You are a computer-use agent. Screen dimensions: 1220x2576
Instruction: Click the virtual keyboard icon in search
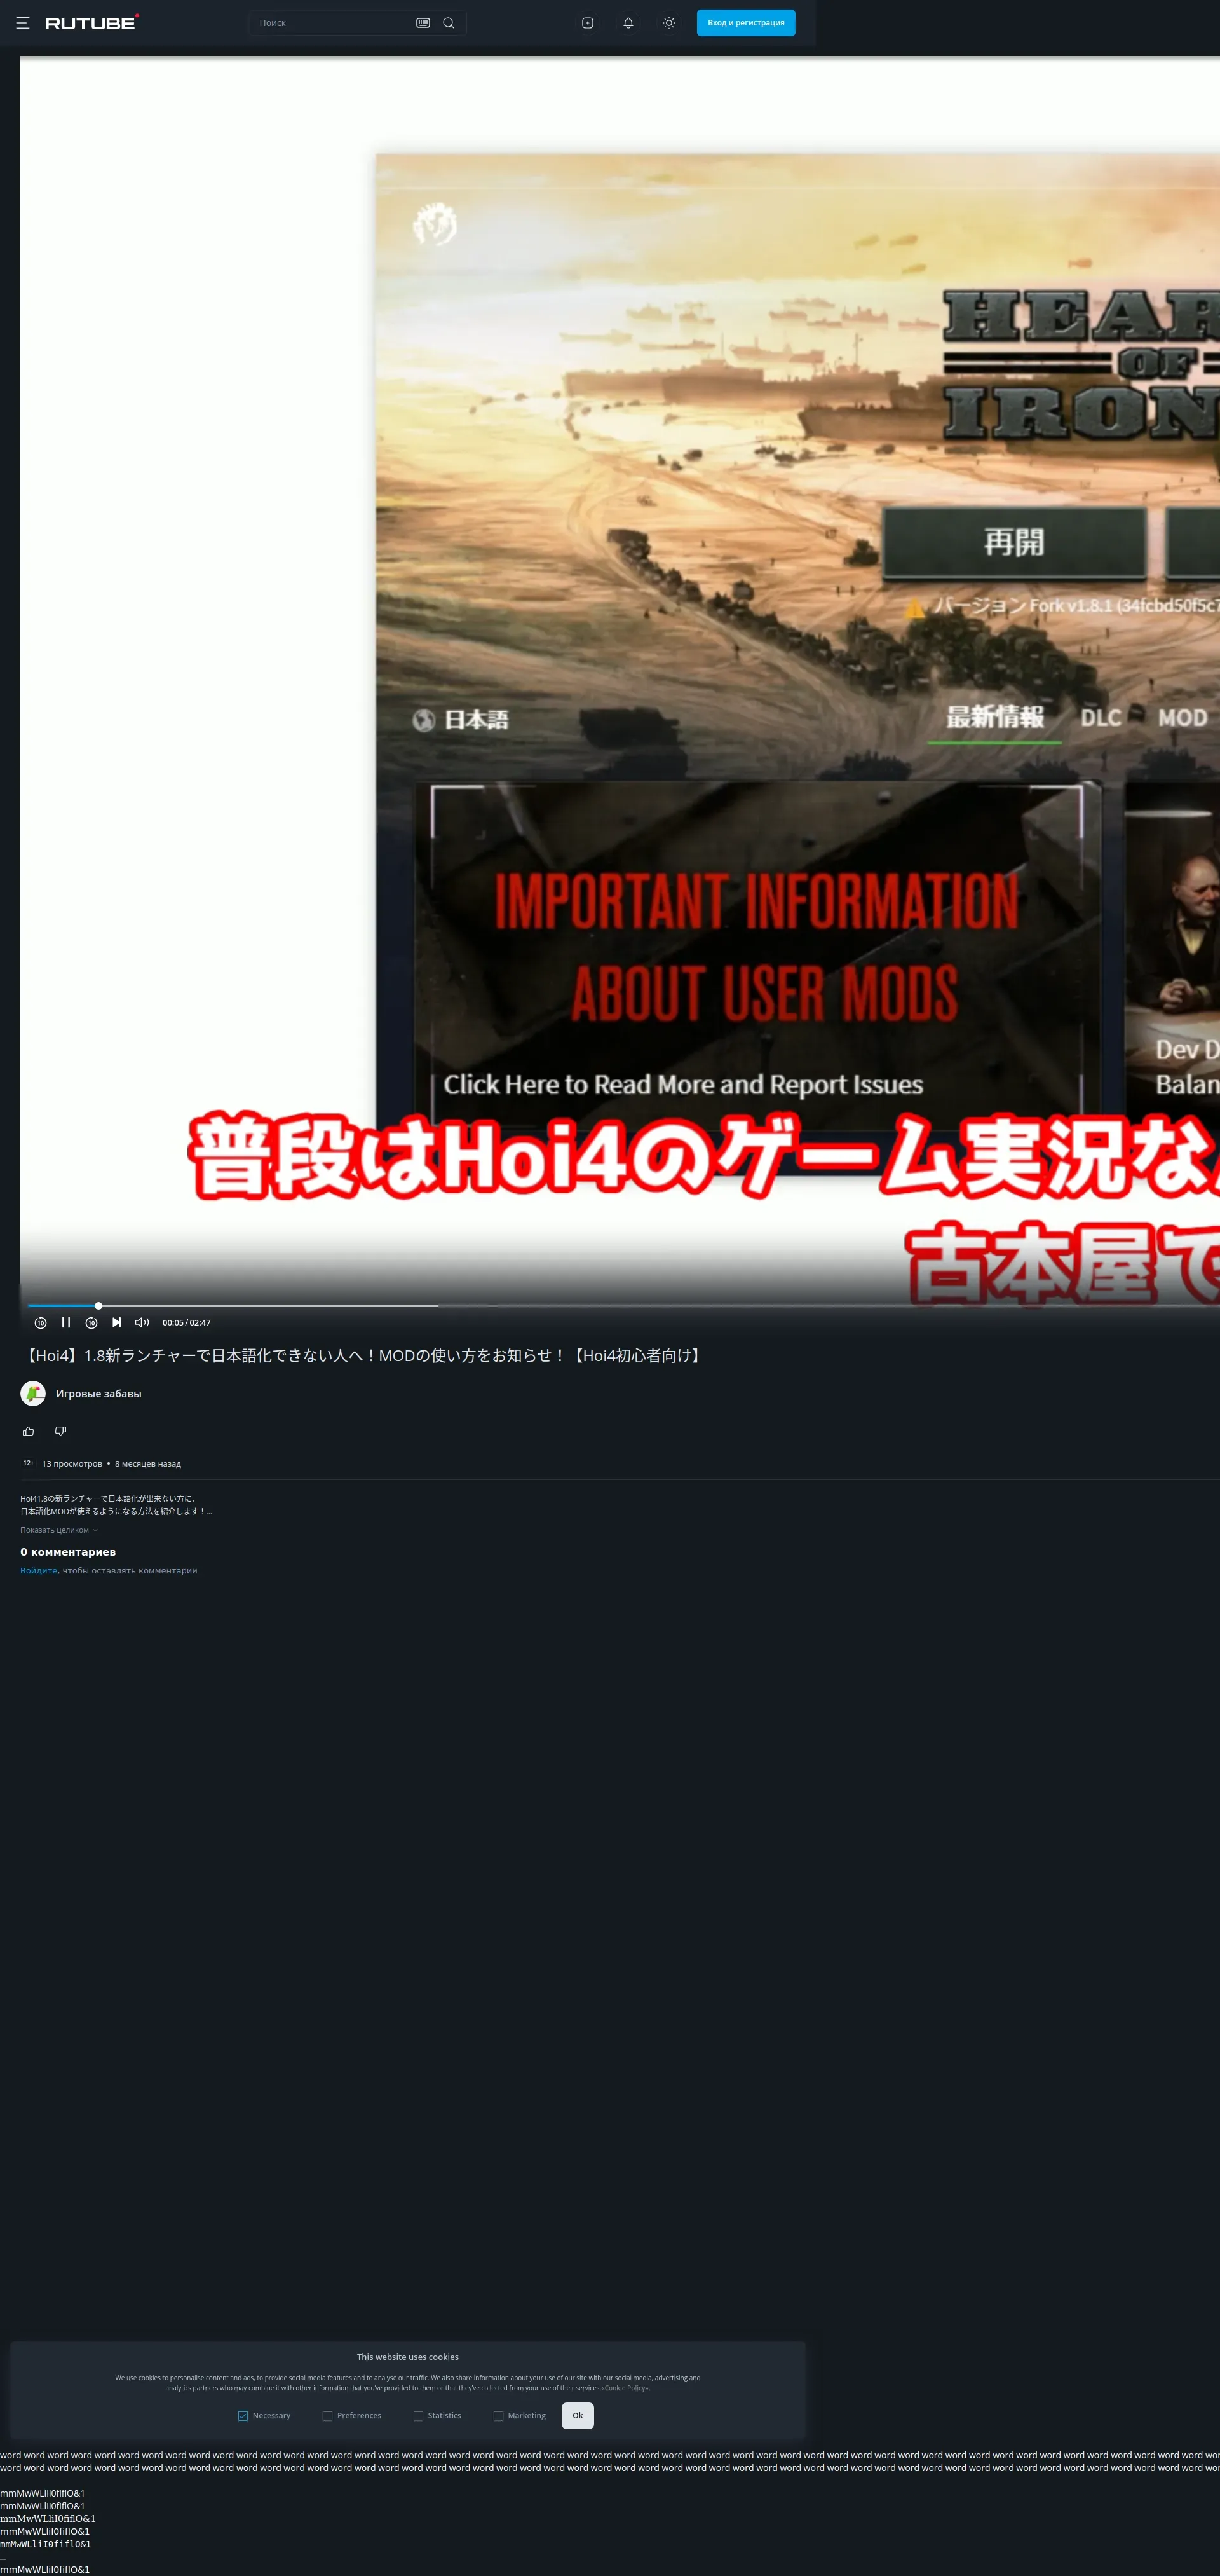423,23
